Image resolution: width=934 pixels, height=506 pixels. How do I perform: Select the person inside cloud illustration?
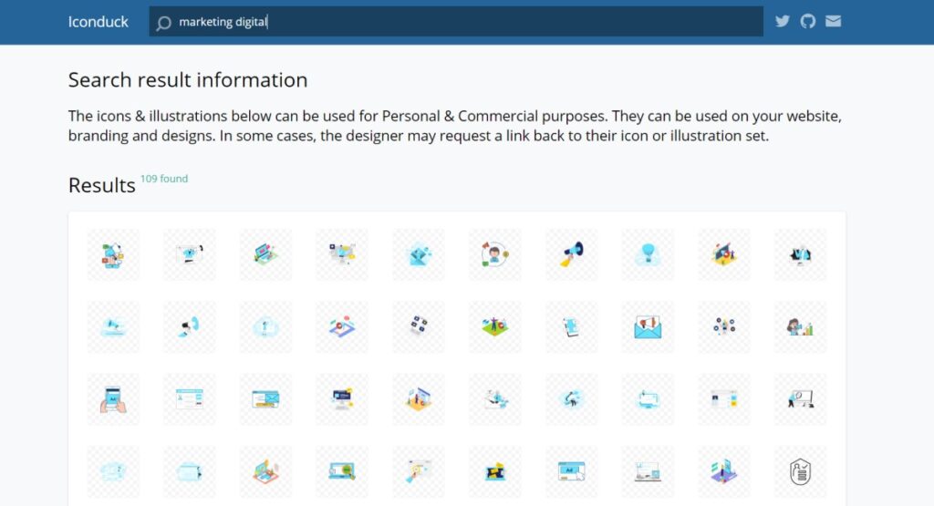[265, 326]
